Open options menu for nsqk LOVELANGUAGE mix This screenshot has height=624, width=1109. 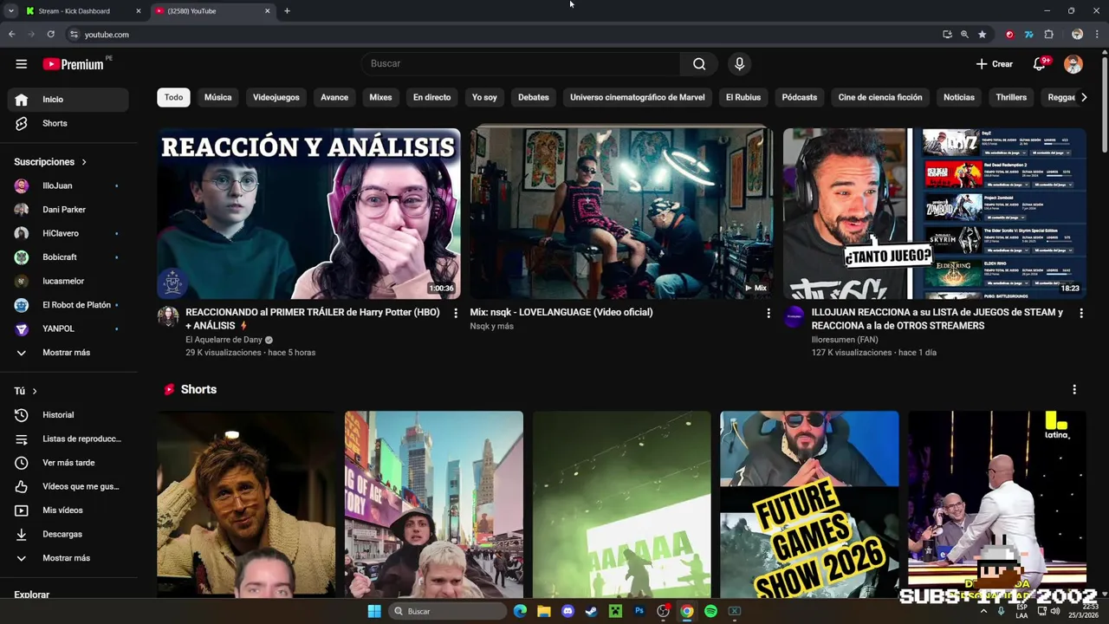(x=769, y=314)
